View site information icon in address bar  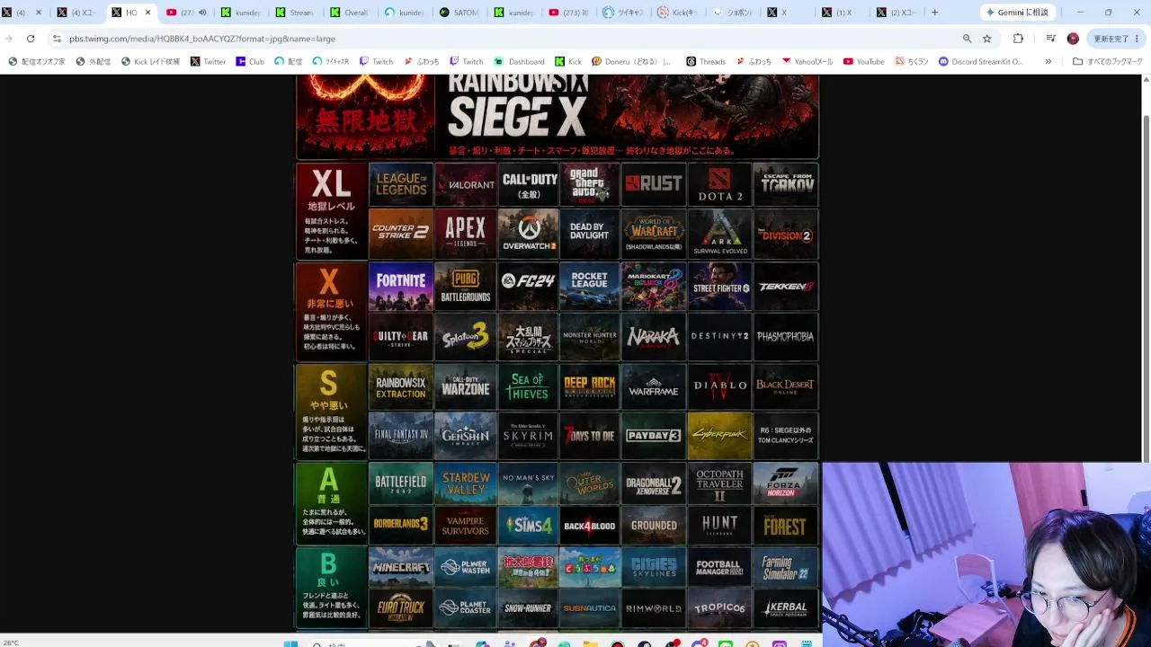click(x=57, y=39)
